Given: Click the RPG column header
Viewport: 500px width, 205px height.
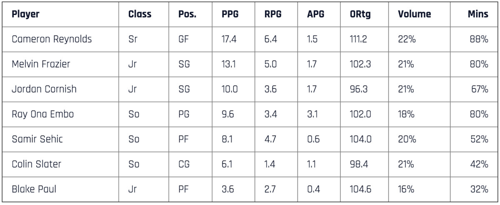Looking at the screenshot, I should click(x=273, y=15).
